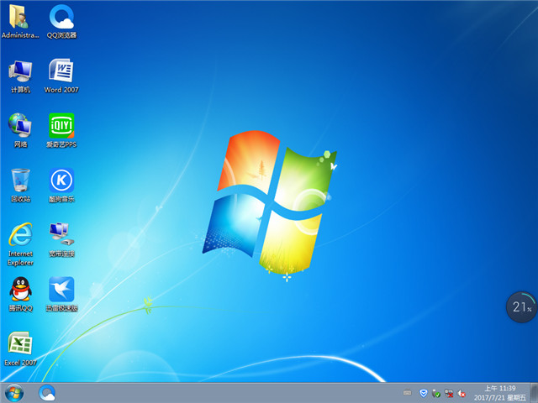Screen dimensions: 538x403
Task: Select the iQIYI PPS desktop icon
Action: coord(61,126)
